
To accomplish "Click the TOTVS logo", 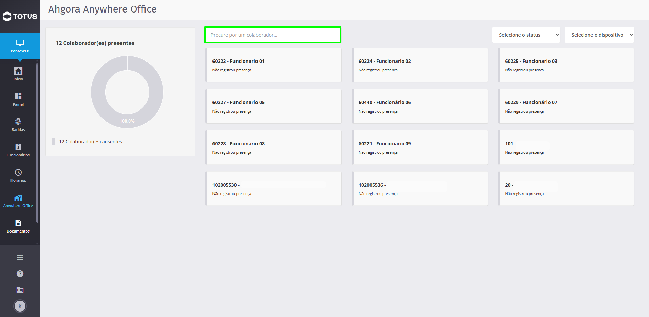I will click(20, 16).
